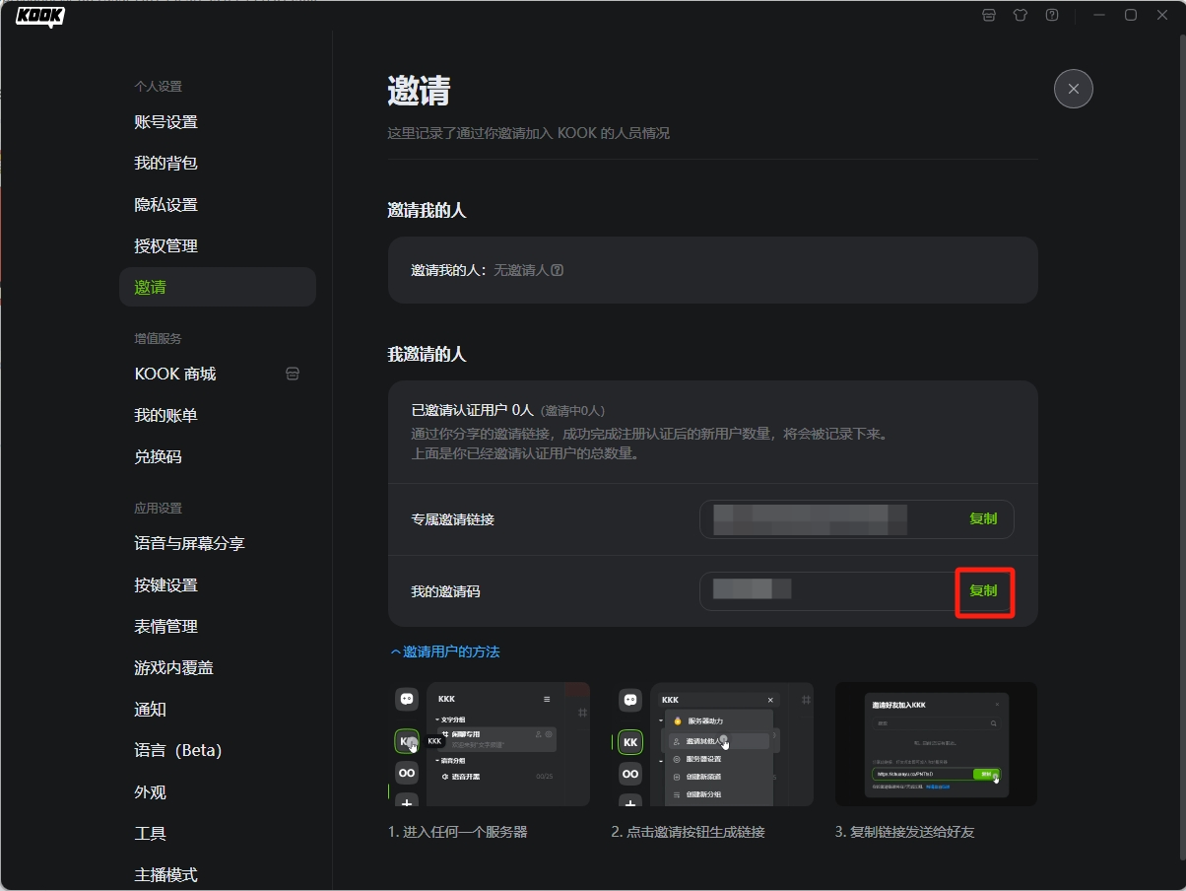
Task: Open 通知 settings
Action: pos(218,709)
